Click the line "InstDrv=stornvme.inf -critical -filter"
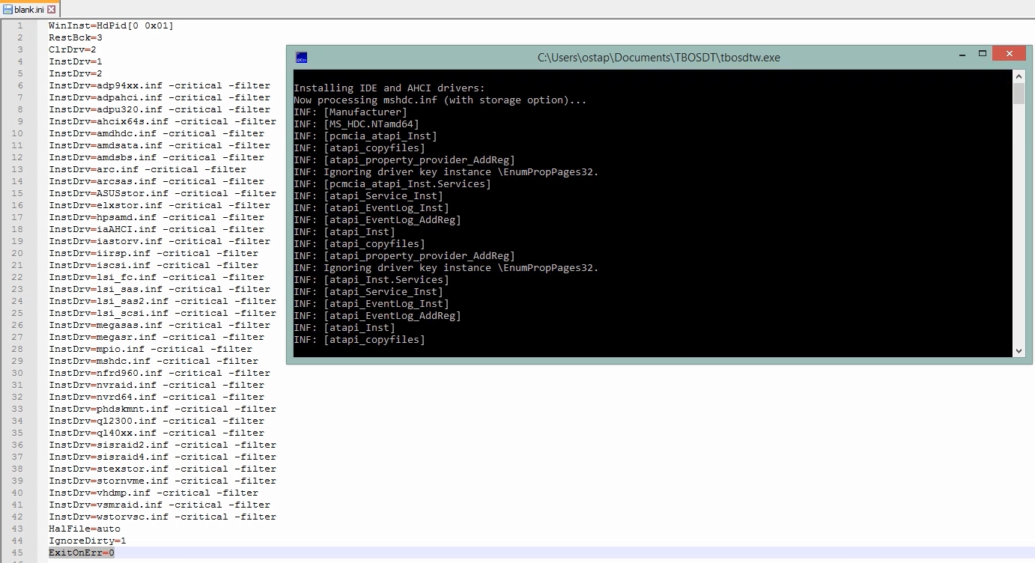The image size is (1035, 563). [x=163, y=481]
